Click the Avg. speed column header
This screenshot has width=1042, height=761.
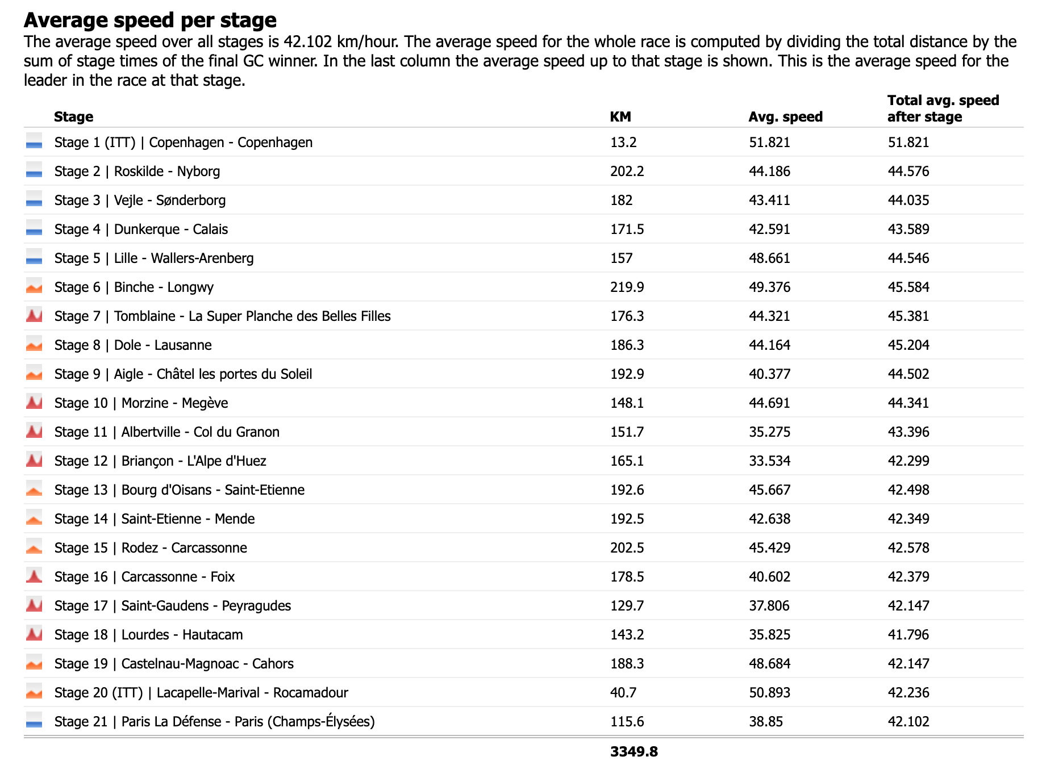click(785, 117)
